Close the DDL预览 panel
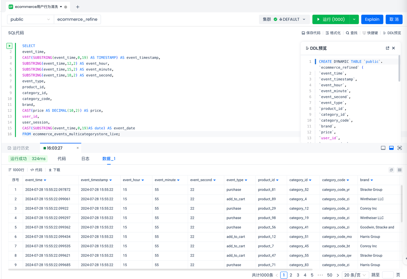The height and width of the screenshot is (279, 407). pos(394,48)
